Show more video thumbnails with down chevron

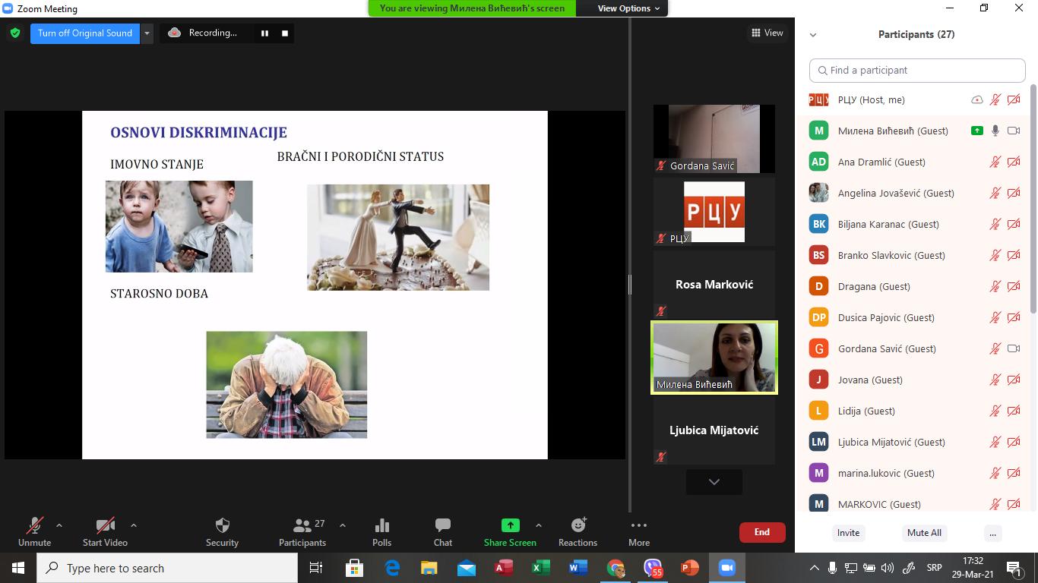[x=714, y=482]
